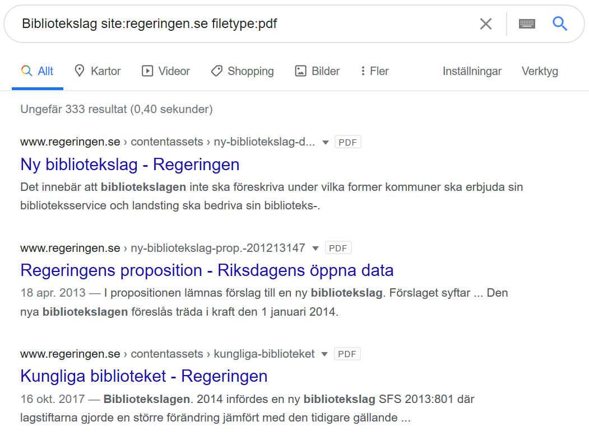Image resolution: width=589 pixels, height=445 pixels.
Task: Open the Ny bibliotekslag - Regeringen result
Action: point(130,165)
